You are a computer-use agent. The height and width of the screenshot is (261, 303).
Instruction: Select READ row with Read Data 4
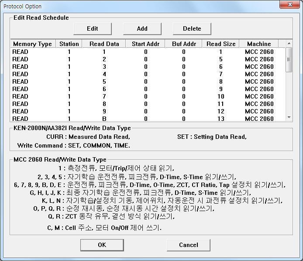pos(148,74)
